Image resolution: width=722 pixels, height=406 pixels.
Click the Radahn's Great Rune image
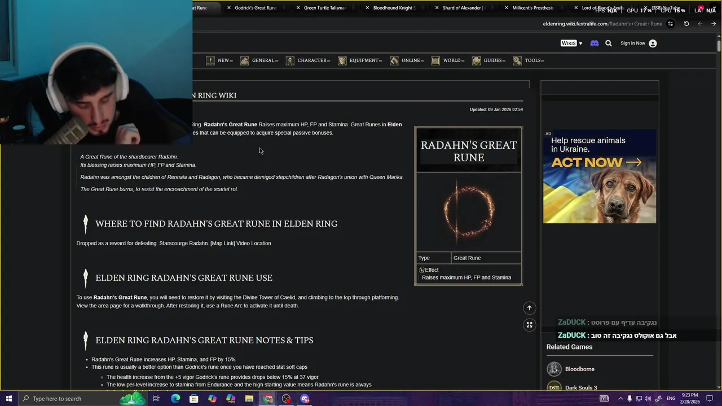(x=469, y=211)
